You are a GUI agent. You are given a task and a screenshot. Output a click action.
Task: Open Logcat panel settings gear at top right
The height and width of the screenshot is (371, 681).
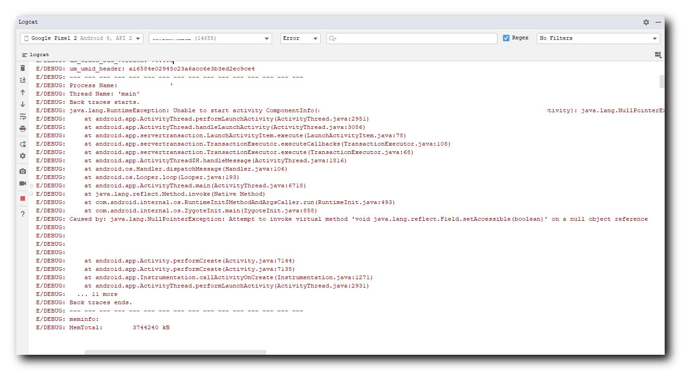click(x=646, y=22)
